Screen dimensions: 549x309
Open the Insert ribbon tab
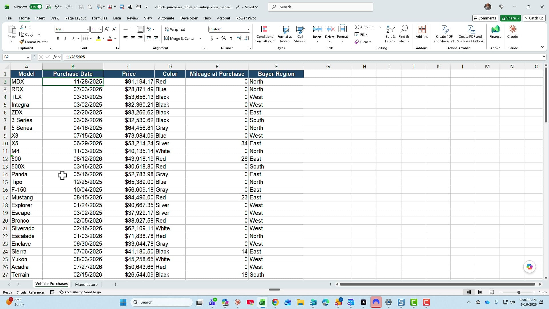click(x=40, y=18)
